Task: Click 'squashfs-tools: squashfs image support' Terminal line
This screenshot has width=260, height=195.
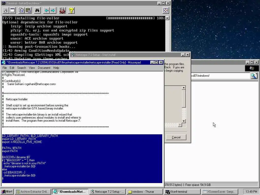Action: [49, 34]
